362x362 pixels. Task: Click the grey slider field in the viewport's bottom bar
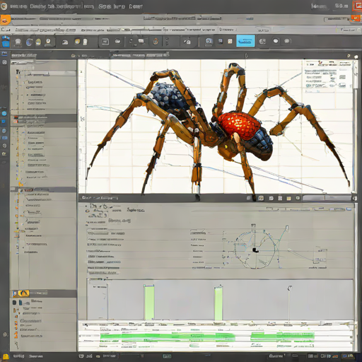[x=327, y=198]
